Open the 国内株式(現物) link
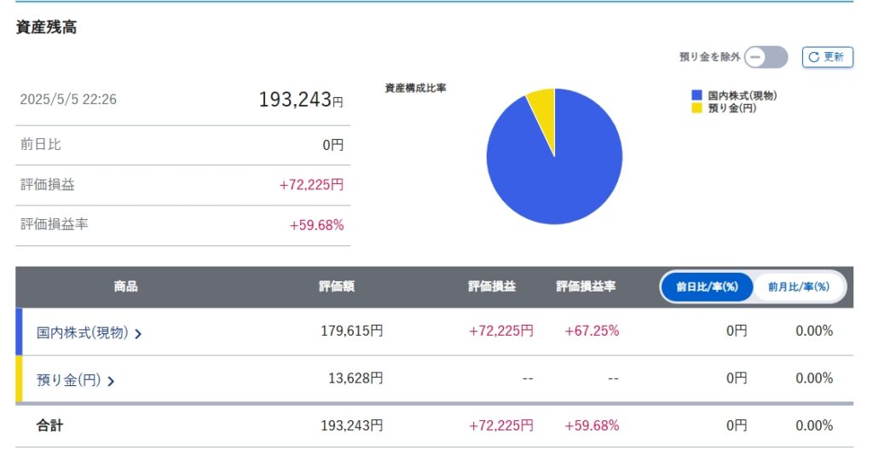873x456 pixels. click(x=82, y=332)
